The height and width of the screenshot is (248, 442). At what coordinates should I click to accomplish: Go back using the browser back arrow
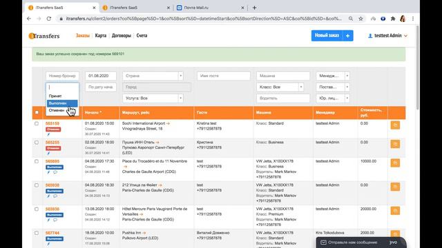tap(29, 19)
